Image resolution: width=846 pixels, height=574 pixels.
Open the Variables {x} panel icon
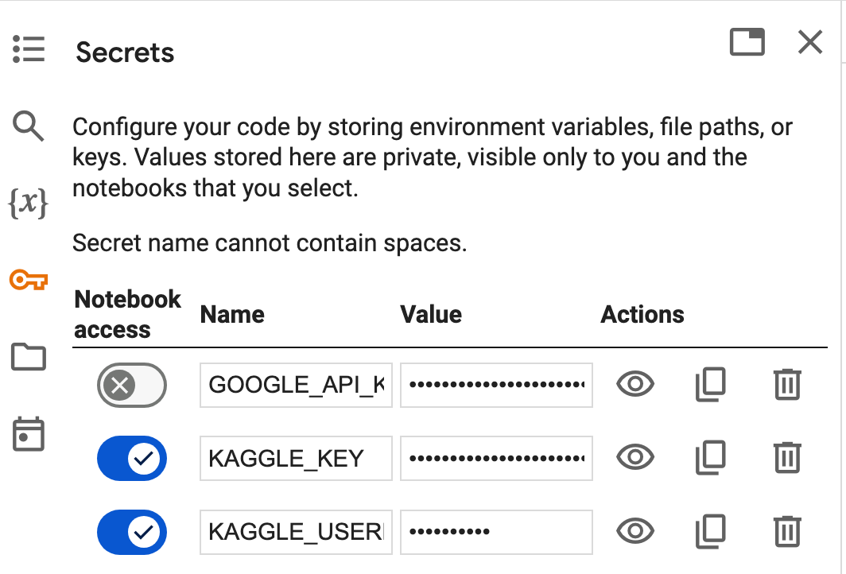point(28,204)
